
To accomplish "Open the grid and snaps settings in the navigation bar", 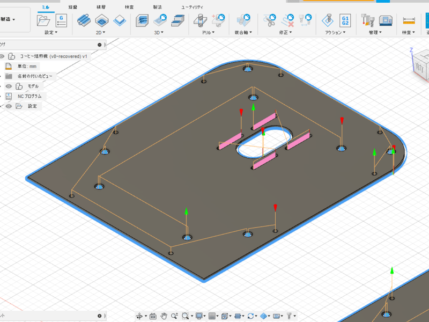I will pos(213,316).
